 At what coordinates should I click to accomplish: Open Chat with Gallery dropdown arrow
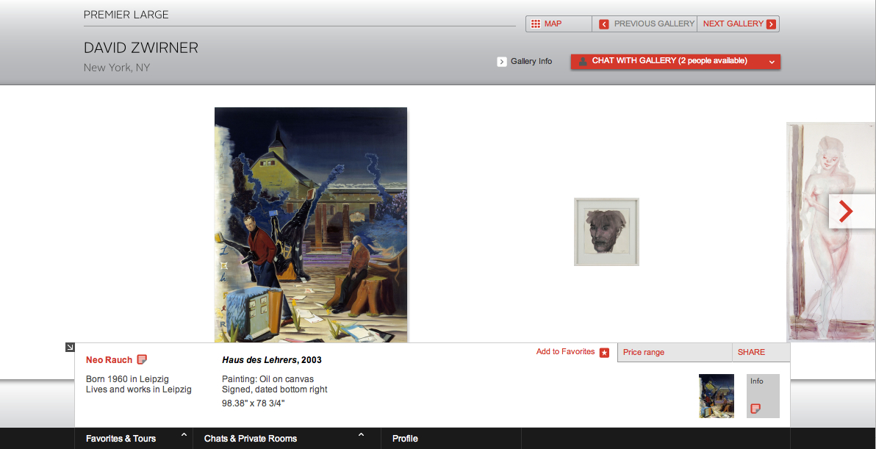click(772, 62)
